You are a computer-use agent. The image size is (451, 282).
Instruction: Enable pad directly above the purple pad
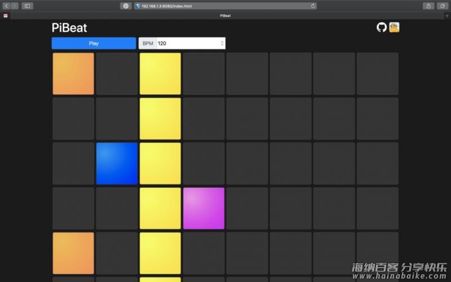pyautogui.click(x=204, y=164)
